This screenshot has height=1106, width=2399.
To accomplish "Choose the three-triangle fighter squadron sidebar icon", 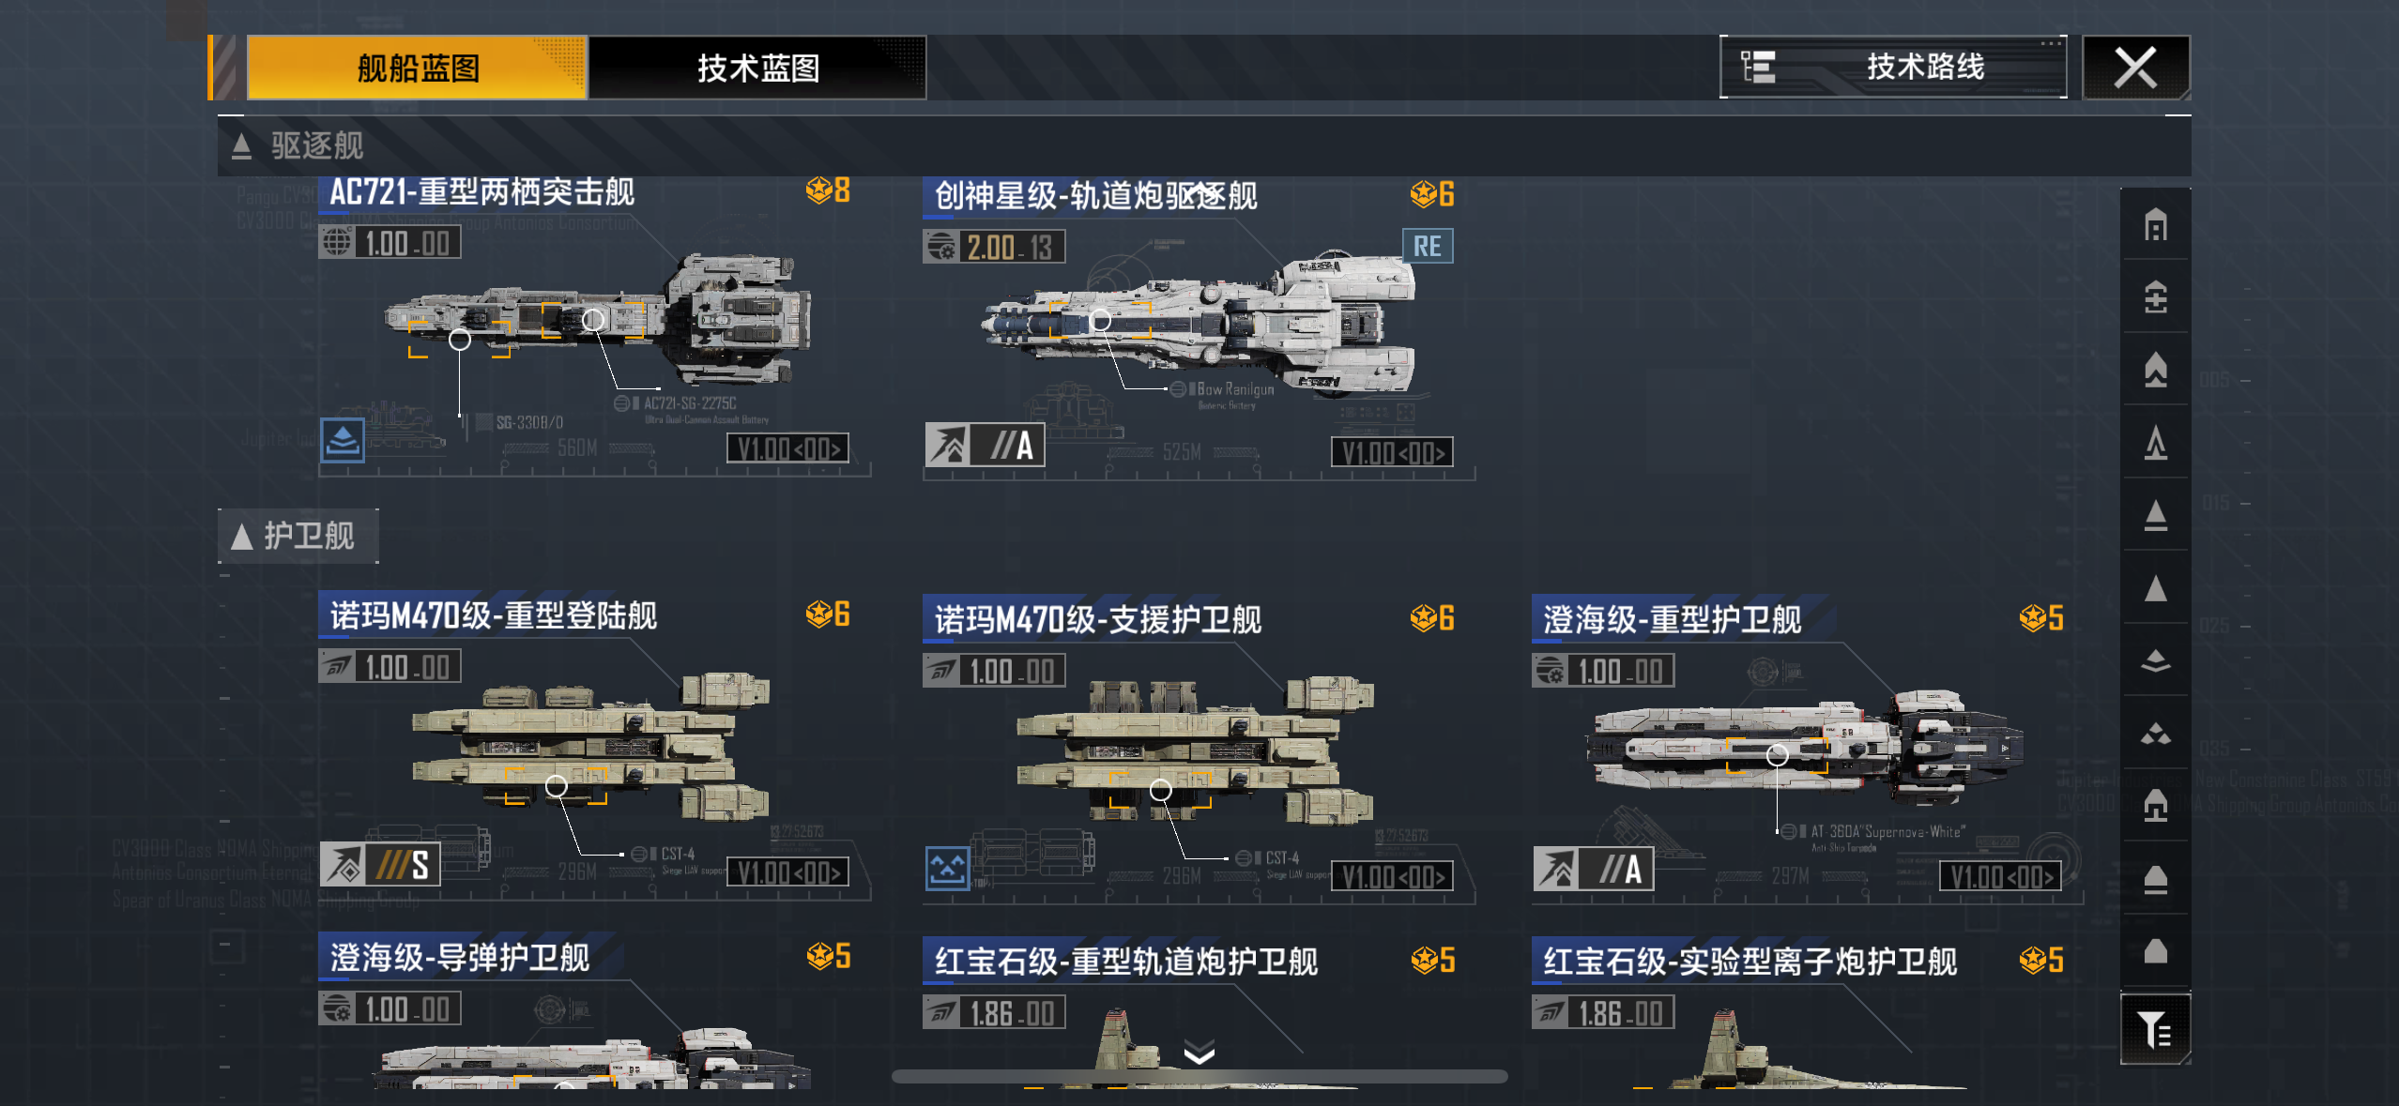I will pyautogui.click(x=2155, y=734).
